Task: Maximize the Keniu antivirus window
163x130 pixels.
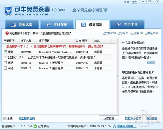Action: pyautogui.click(x=150, y=2)
